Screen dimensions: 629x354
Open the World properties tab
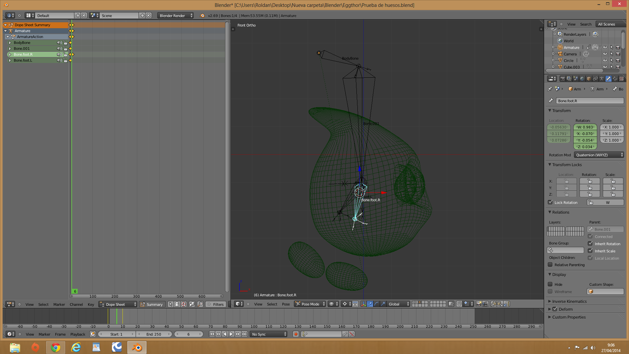[582, 79]
